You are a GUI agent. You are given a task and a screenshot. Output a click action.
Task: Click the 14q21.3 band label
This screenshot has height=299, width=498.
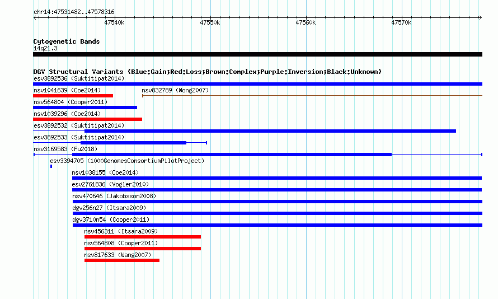click(45, 49)
